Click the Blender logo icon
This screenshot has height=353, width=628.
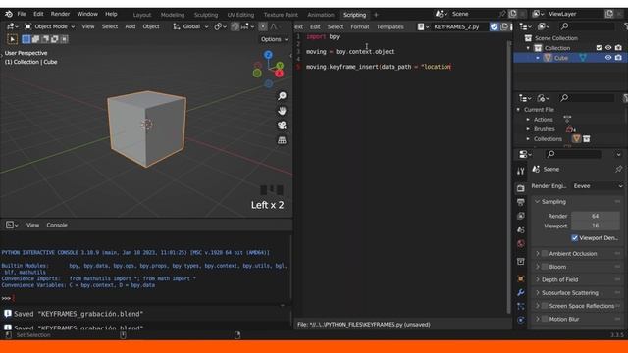pyautogui.click(x=9, y=14)
